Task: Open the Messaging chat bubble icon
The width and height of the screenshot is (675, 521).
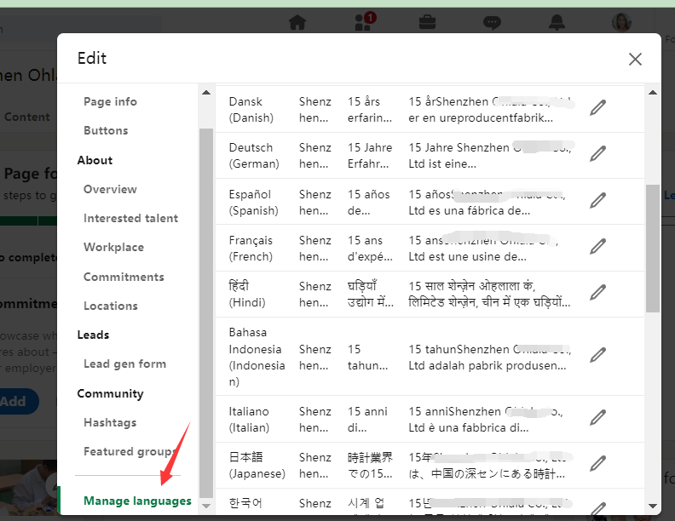Action: click(x=492, y=22)
